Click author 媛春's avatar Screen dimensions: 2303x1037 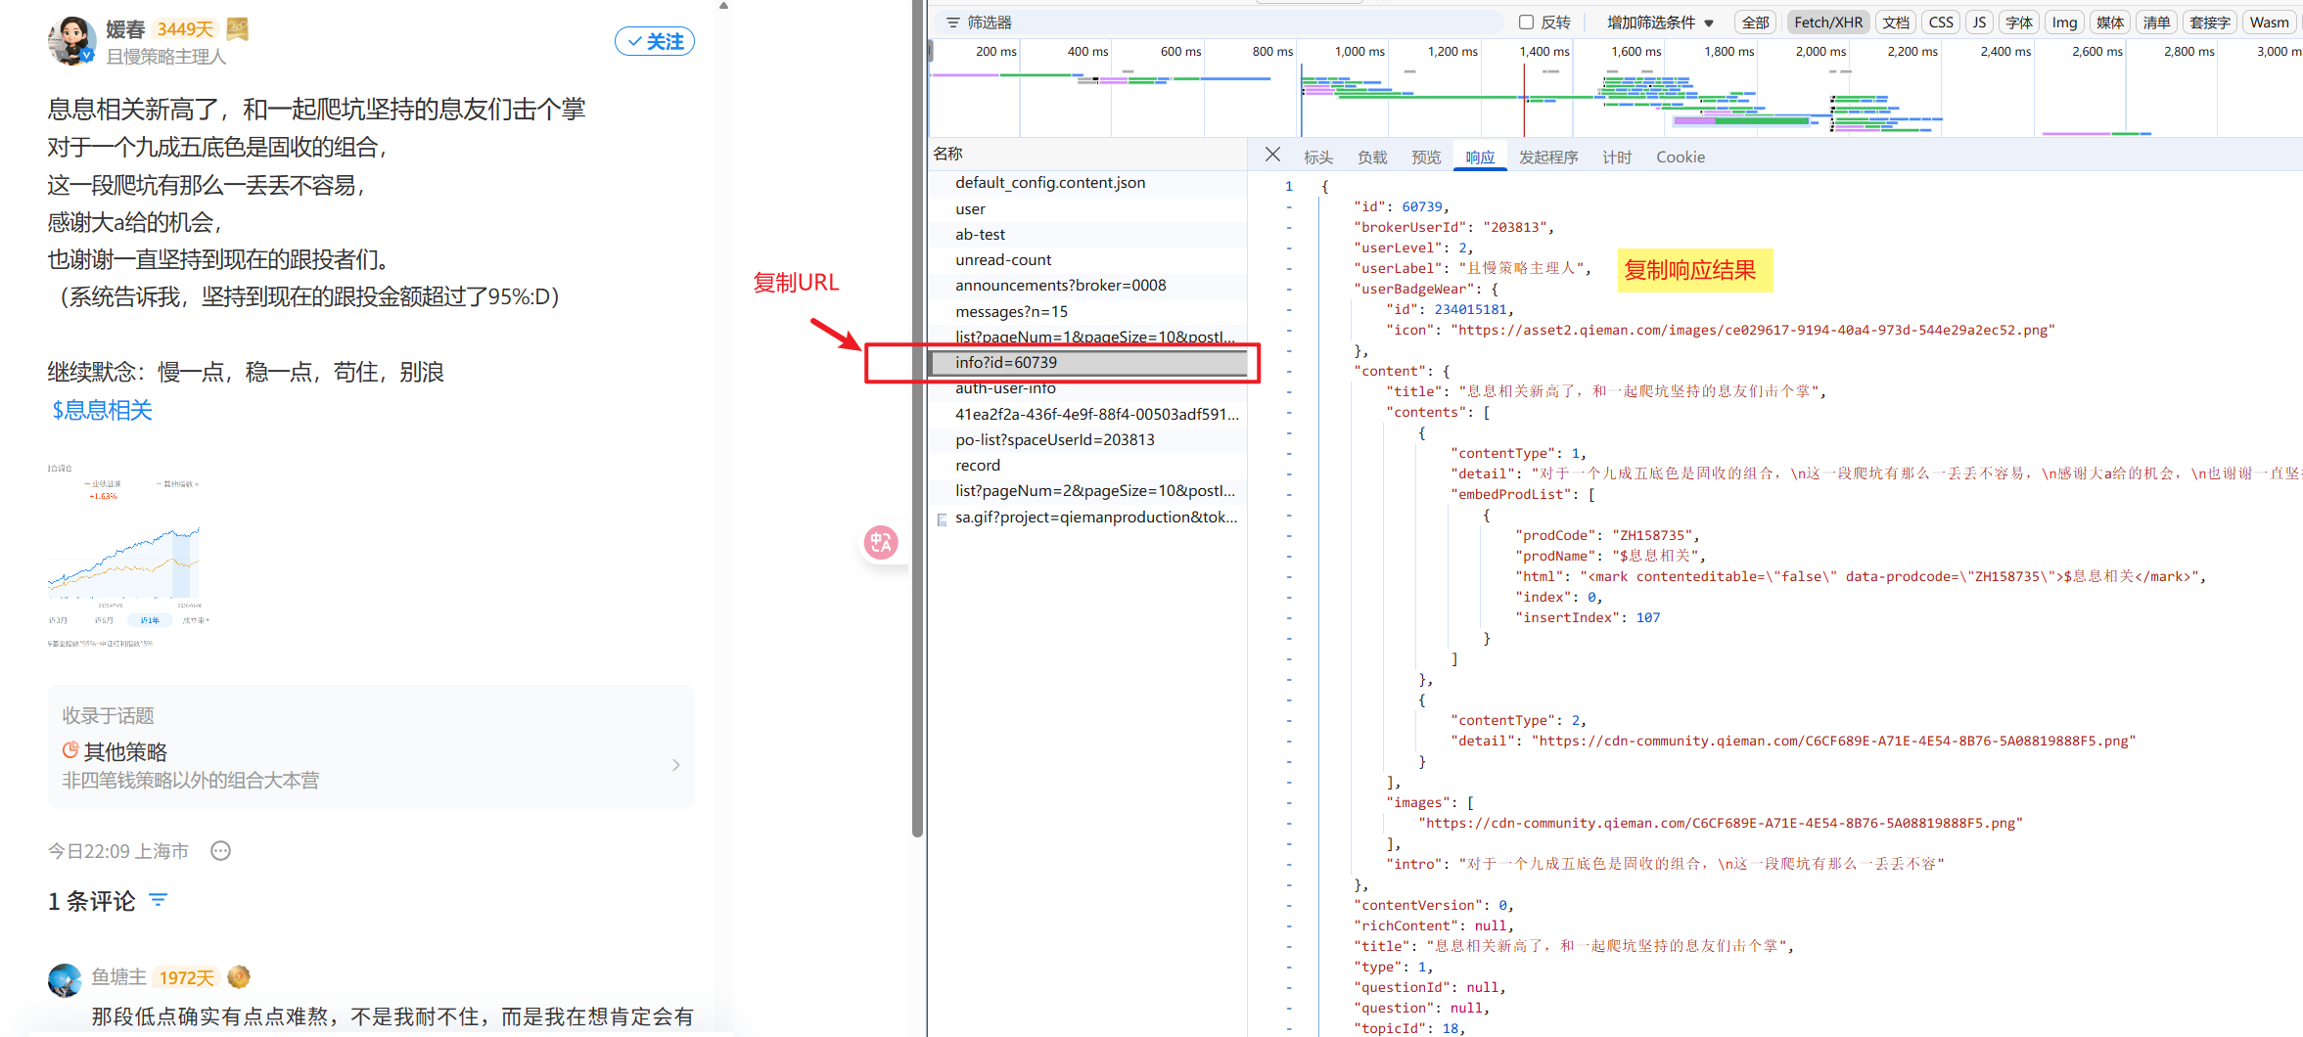point(71,41)
